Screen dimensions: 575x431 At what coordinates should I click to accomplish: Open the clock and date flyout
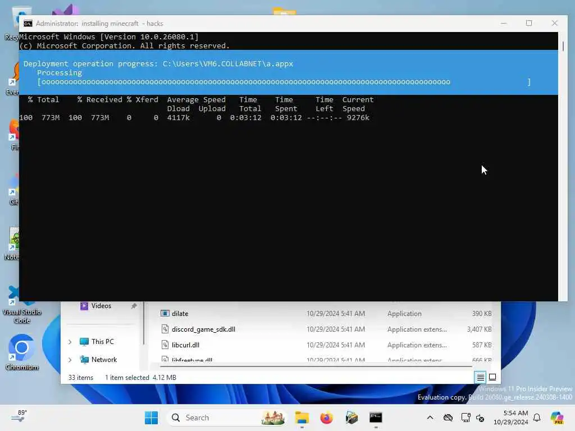(511, 418)
